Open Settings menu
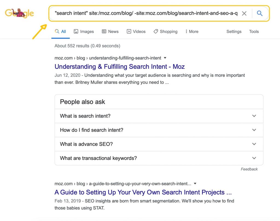The width and height of the screenshot is (280, 221). [x=234, y=31]
